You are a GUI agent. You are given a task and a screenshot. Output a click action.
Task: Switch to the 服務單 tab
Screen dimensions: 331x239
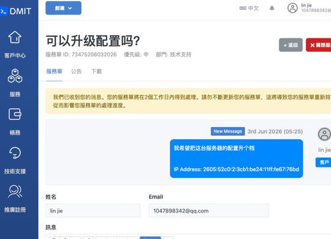click(x=54, y=72)
